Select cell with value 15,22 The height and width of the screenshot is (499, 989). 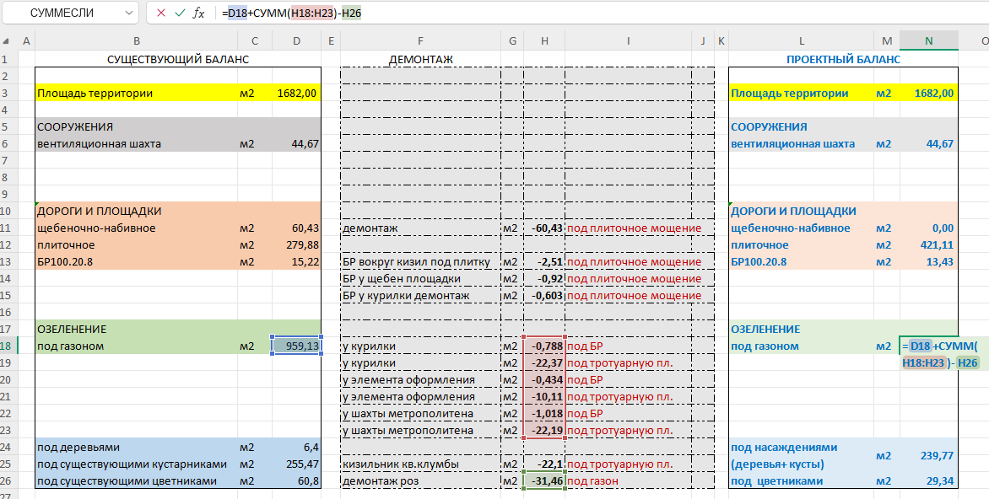click(296, 261)
